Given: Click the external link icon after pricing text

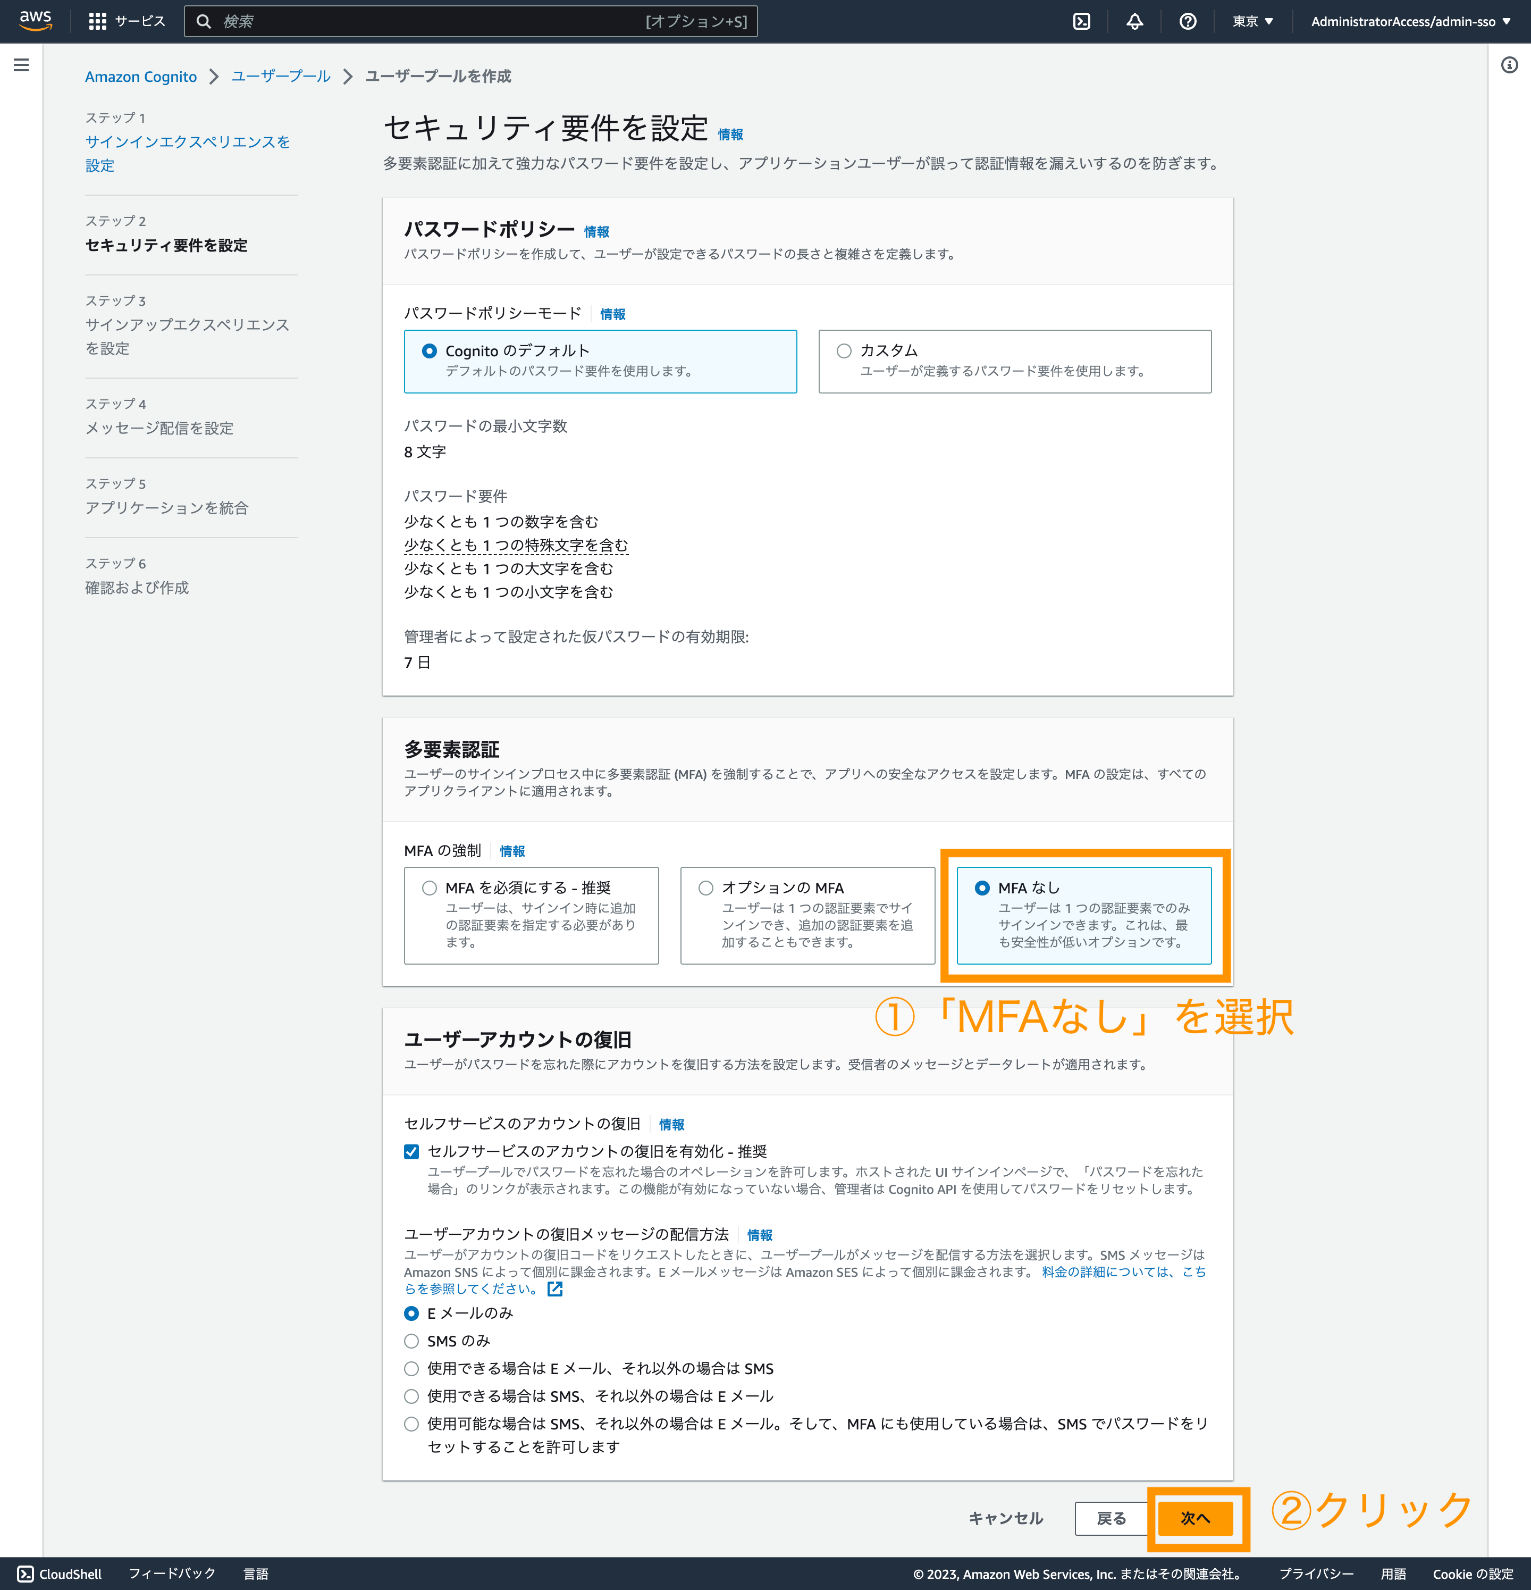Looking at the screenshot, I should click(x=556, y=1289).
